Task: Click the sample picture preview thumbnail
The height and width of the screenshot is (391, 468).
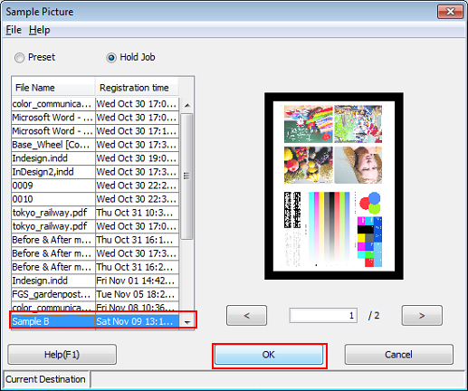Action: (x=334, y=186)
